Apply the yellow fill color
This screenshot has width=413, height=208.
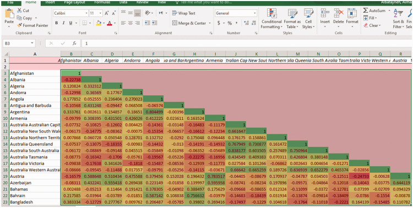[x=99, y=23]
